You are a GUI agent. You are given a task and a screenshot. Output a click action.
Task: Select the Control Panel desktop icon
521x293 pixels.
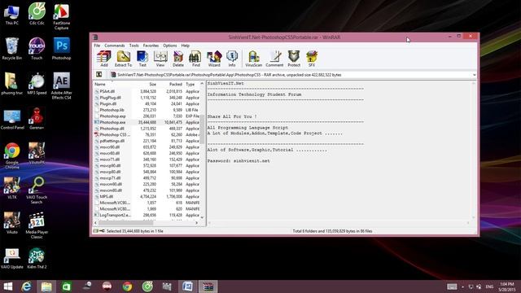coord(12,120)
